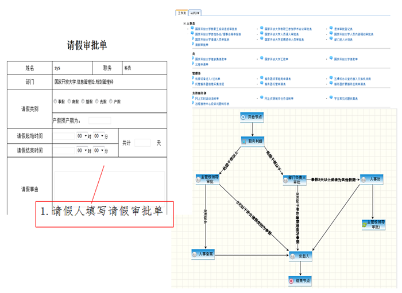Click the 人事备案 workflow node
Viewport: 402px width, 293px height.
(x=203, y=253)
